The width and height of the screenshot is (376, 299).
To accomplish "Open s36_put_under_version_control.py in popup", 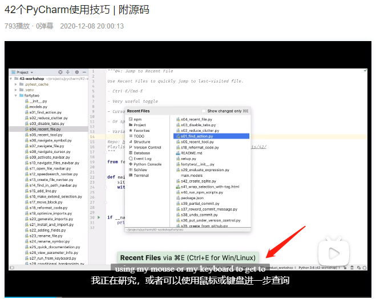I will point(208,220).
